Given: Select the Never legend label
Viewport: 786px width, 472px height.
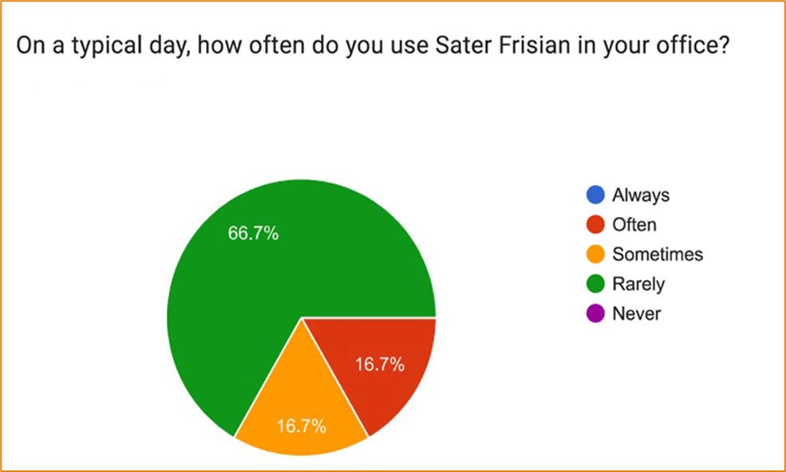Looking at the screenshot, I should [x=637, y=313].
